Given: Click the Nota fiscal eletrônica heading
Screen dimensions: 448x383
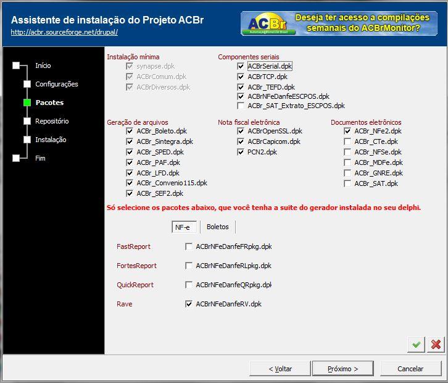Looking at the screenshot, I should 249,122.
